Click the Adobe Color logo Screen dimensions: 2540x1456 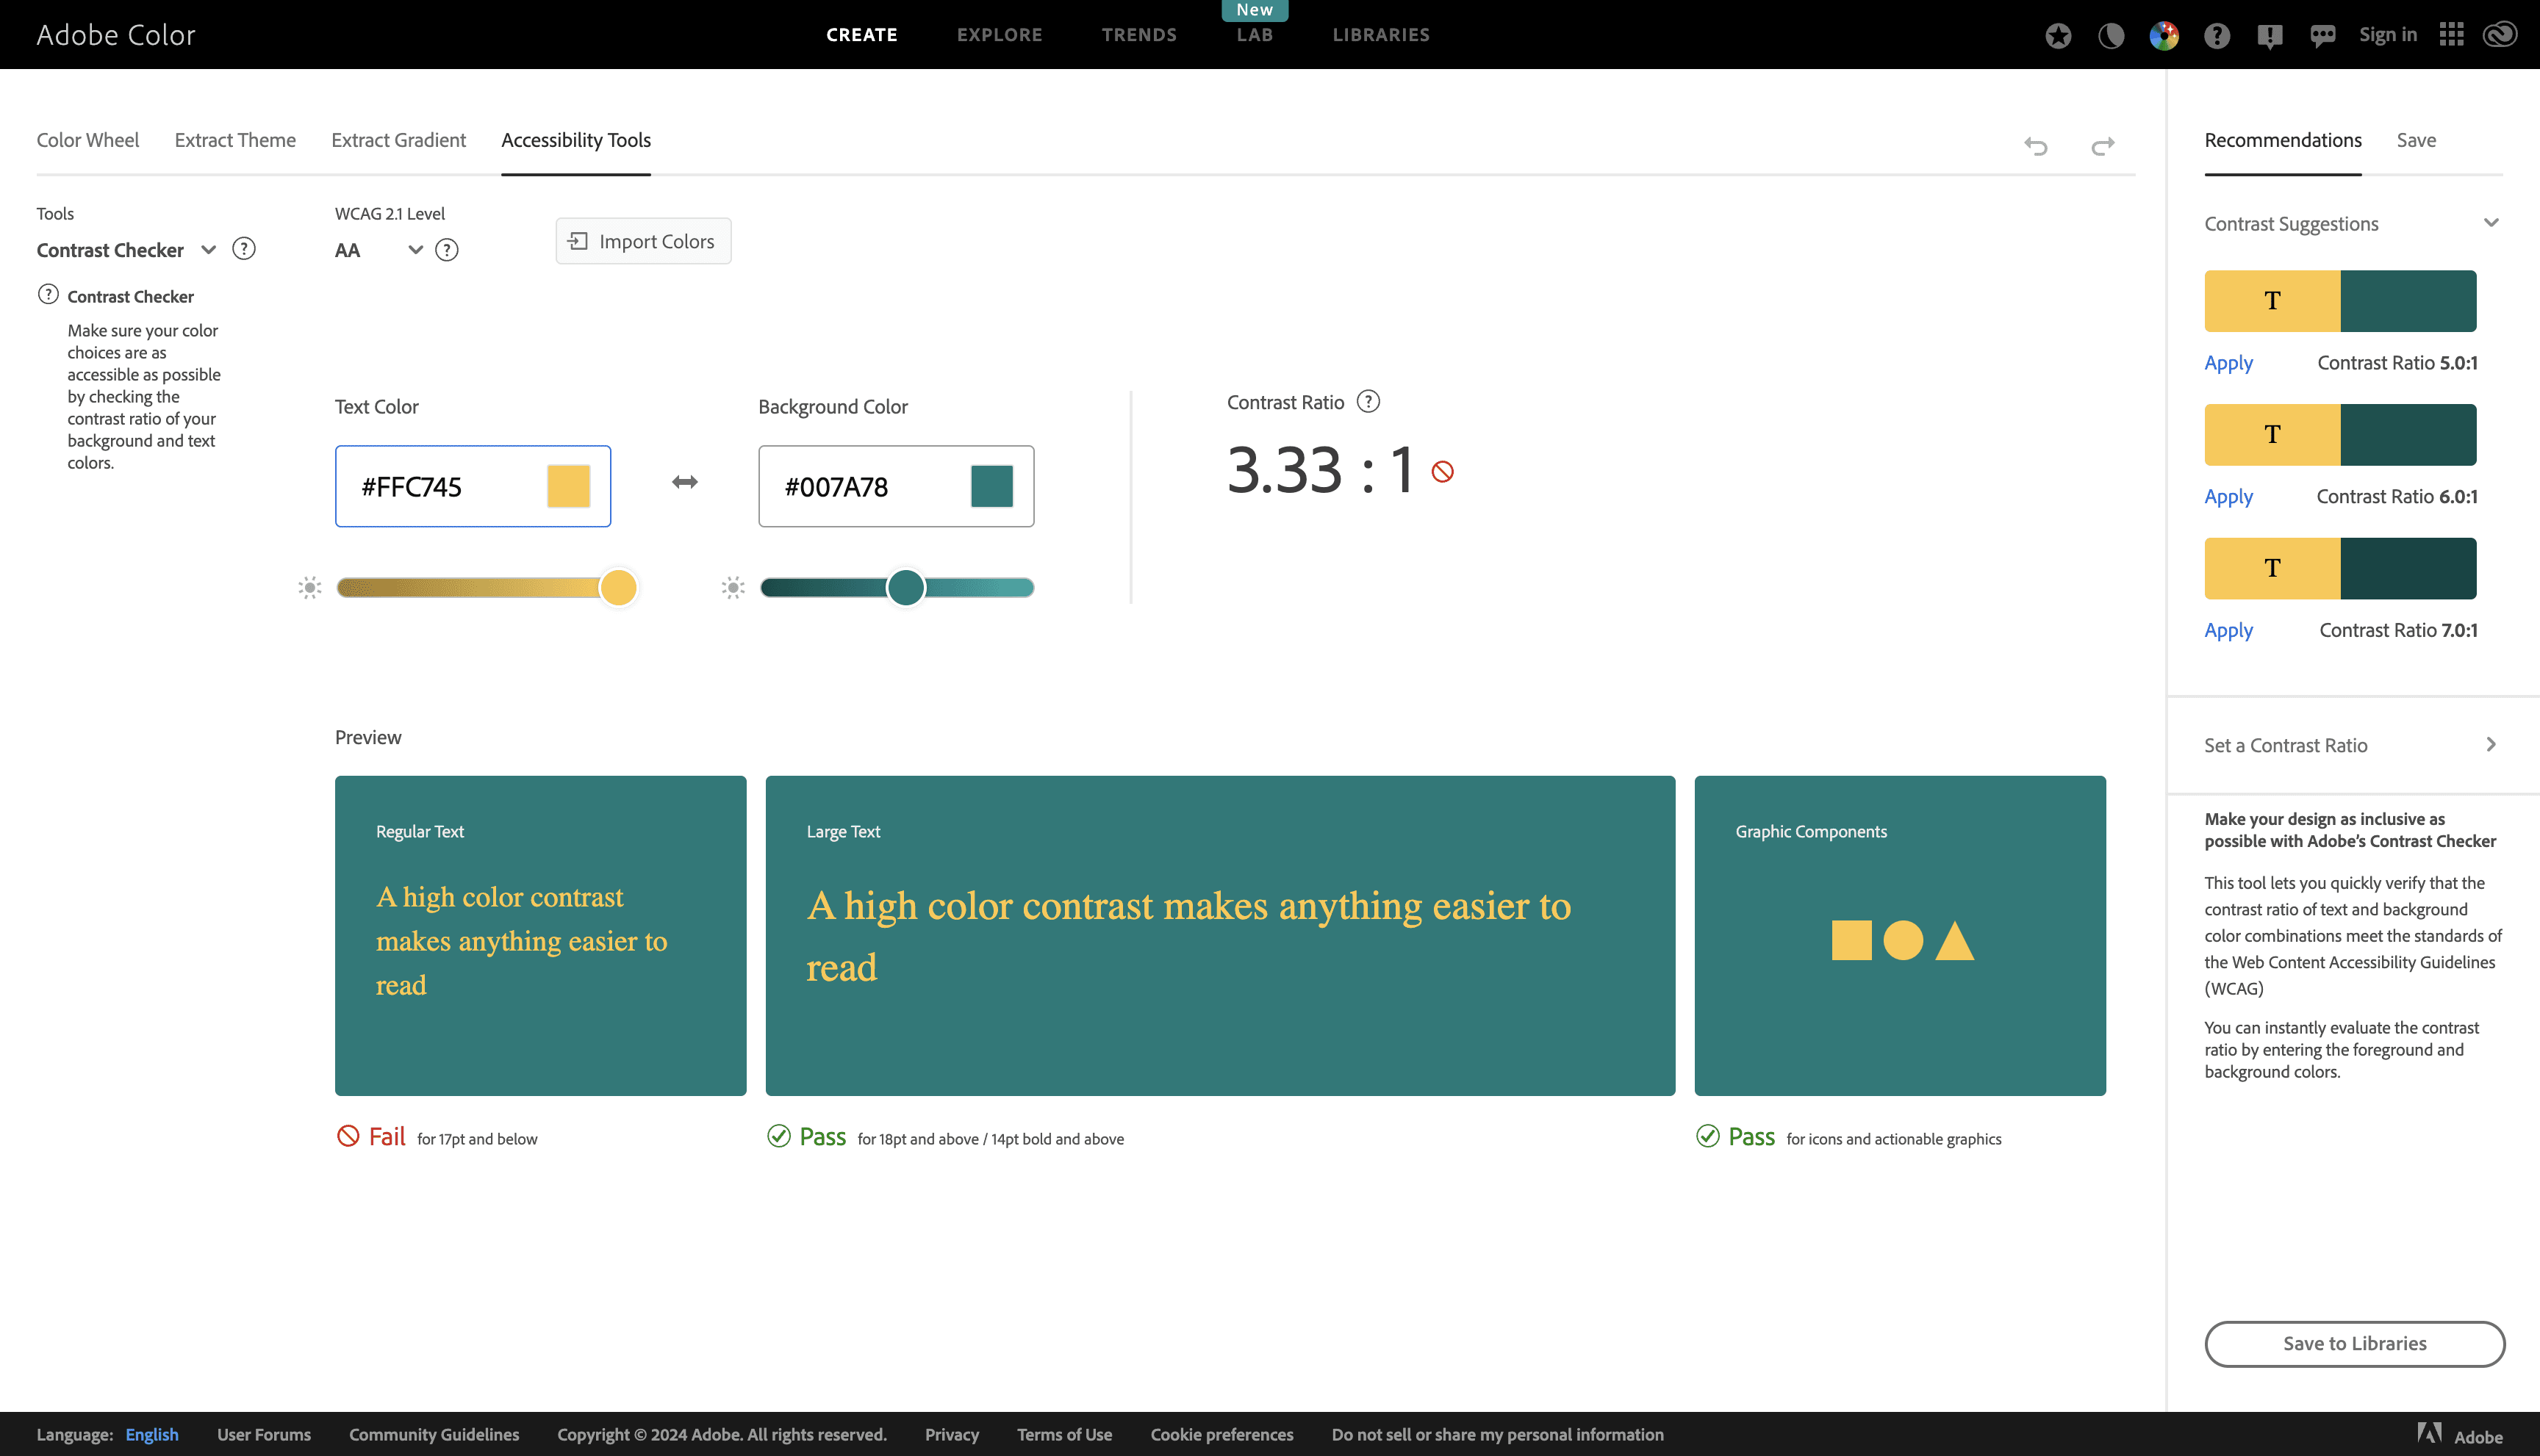116,35
